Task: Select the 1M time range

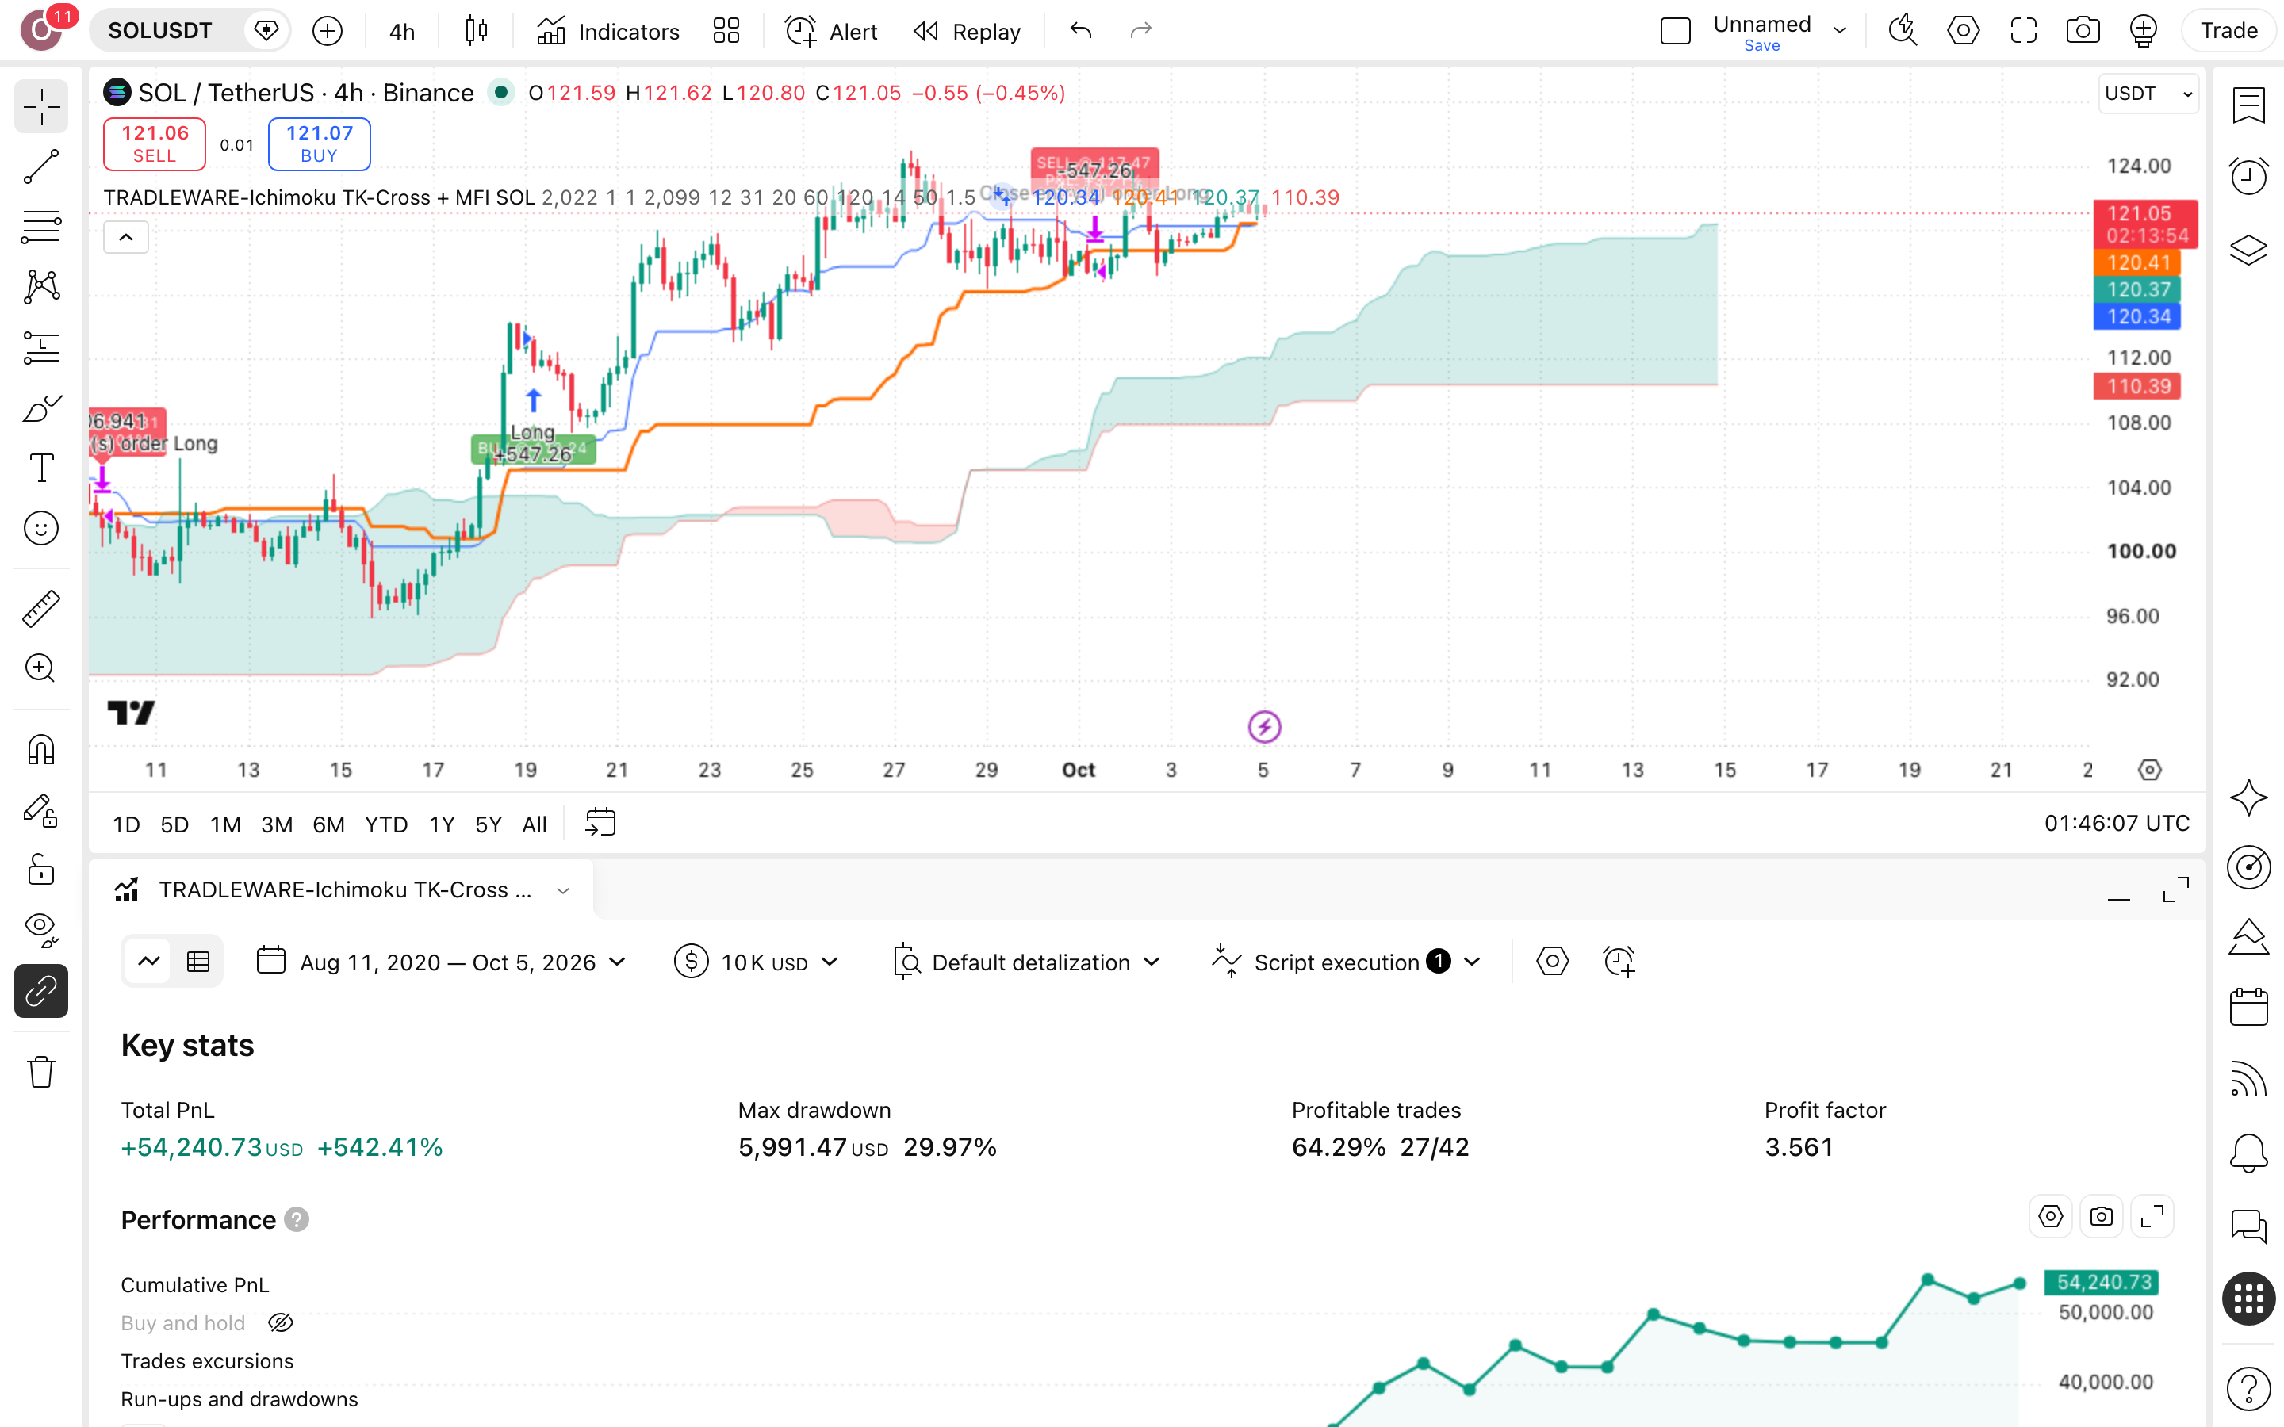Action: coord(224,824)
